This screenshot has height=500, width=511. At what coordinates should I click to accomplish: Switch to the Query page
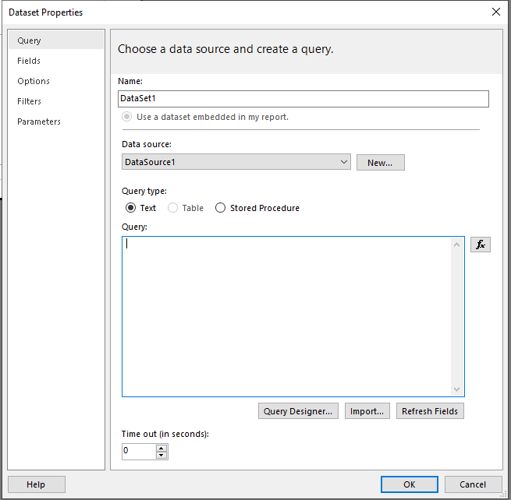click(x=56, y=40)
